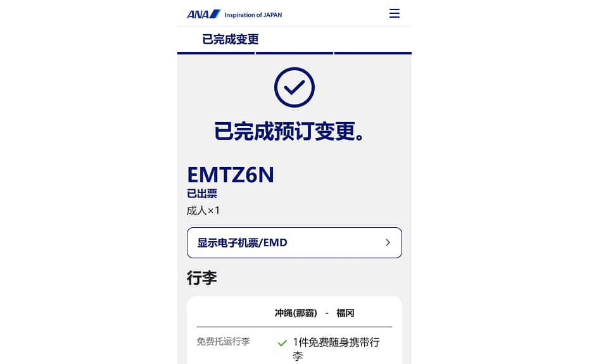Click the chevron arrow on EMD button

click(x=388, y=242)
